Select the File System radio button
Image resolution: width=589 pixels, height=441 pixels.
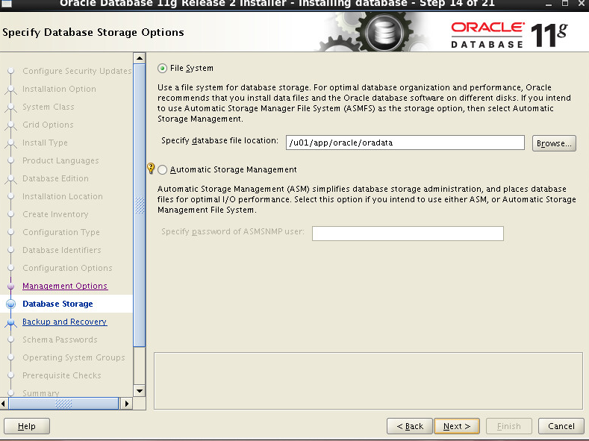[162, 69]
